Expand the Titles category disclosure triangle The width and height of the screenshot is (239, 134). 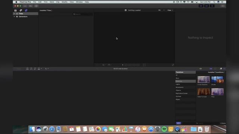coord(14,14)
